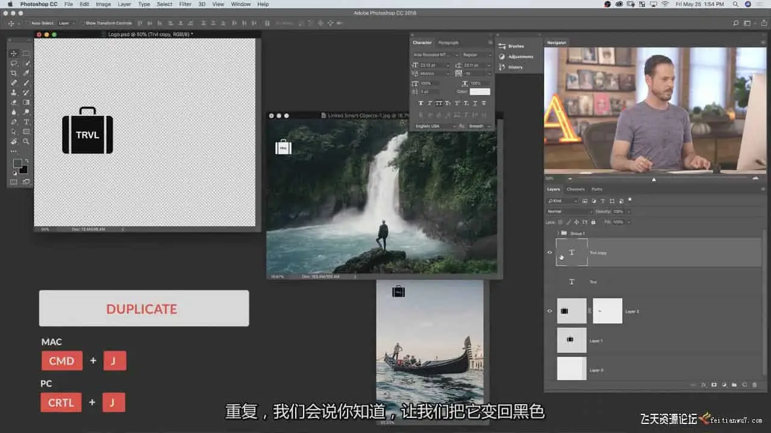Toggle Underline text style
The height and width of the screenshot is (433, 771).
[x=475, y=103]
